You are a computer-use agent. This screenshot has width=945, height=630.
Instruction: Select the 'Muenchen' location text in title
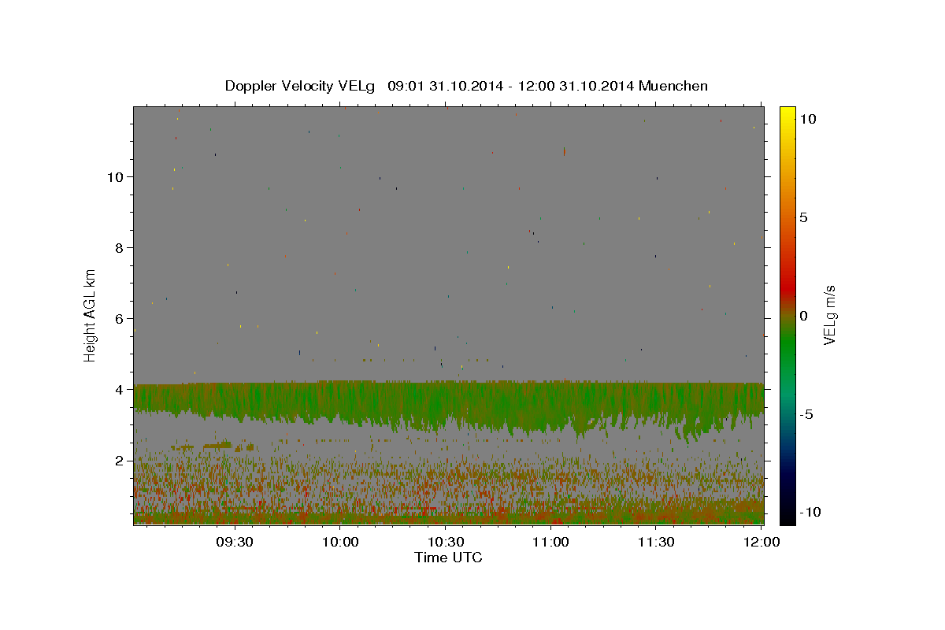click(x=673, y=86)
